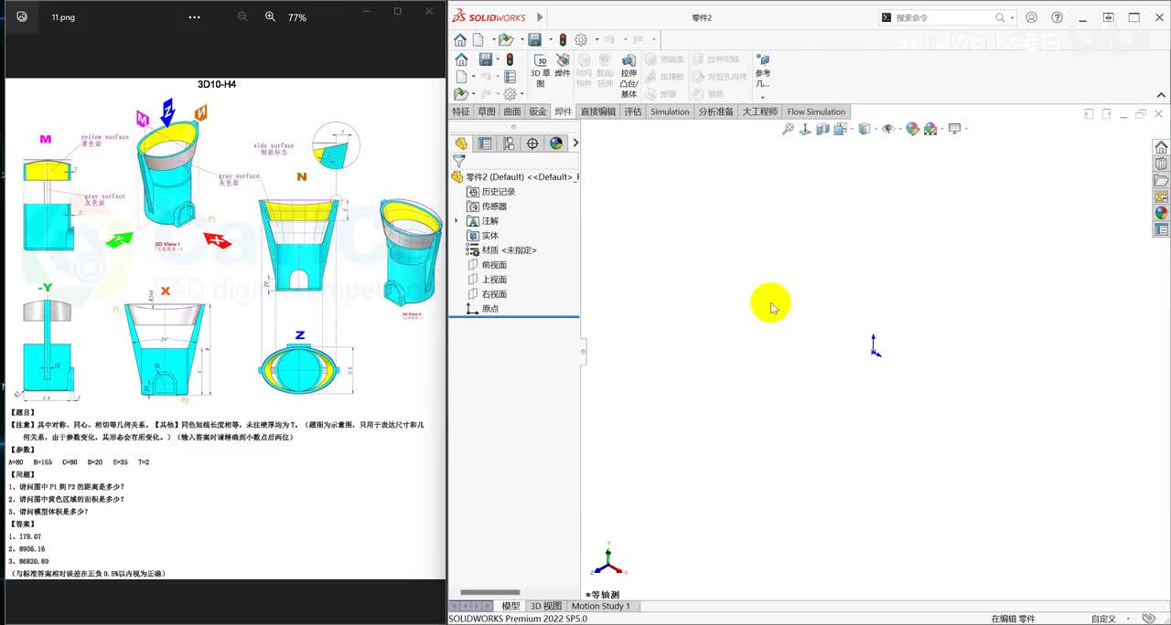Image resolution: width=1171 pixels, height=625 pixels.
Task: Open DisplayManager color-ball tab
Action: [556, 143]
